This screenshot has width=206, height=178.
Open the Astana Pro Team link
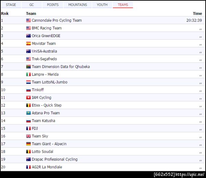pyautogui.click(x=46, y=113)
